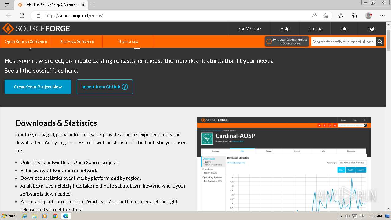
Task: Open tab actions menu icon
Action: click(x=7, y=5)
